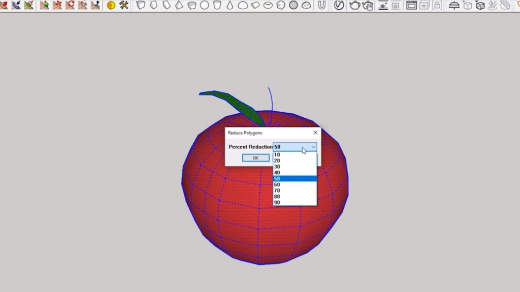Choose the torus ring shape tool

[x=268, y=5]
